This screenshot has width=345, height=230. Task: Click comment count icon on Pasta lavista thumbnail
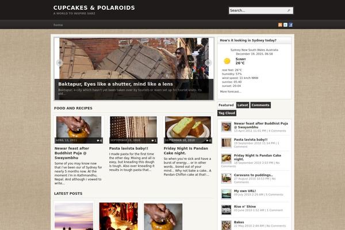(154, 140)
